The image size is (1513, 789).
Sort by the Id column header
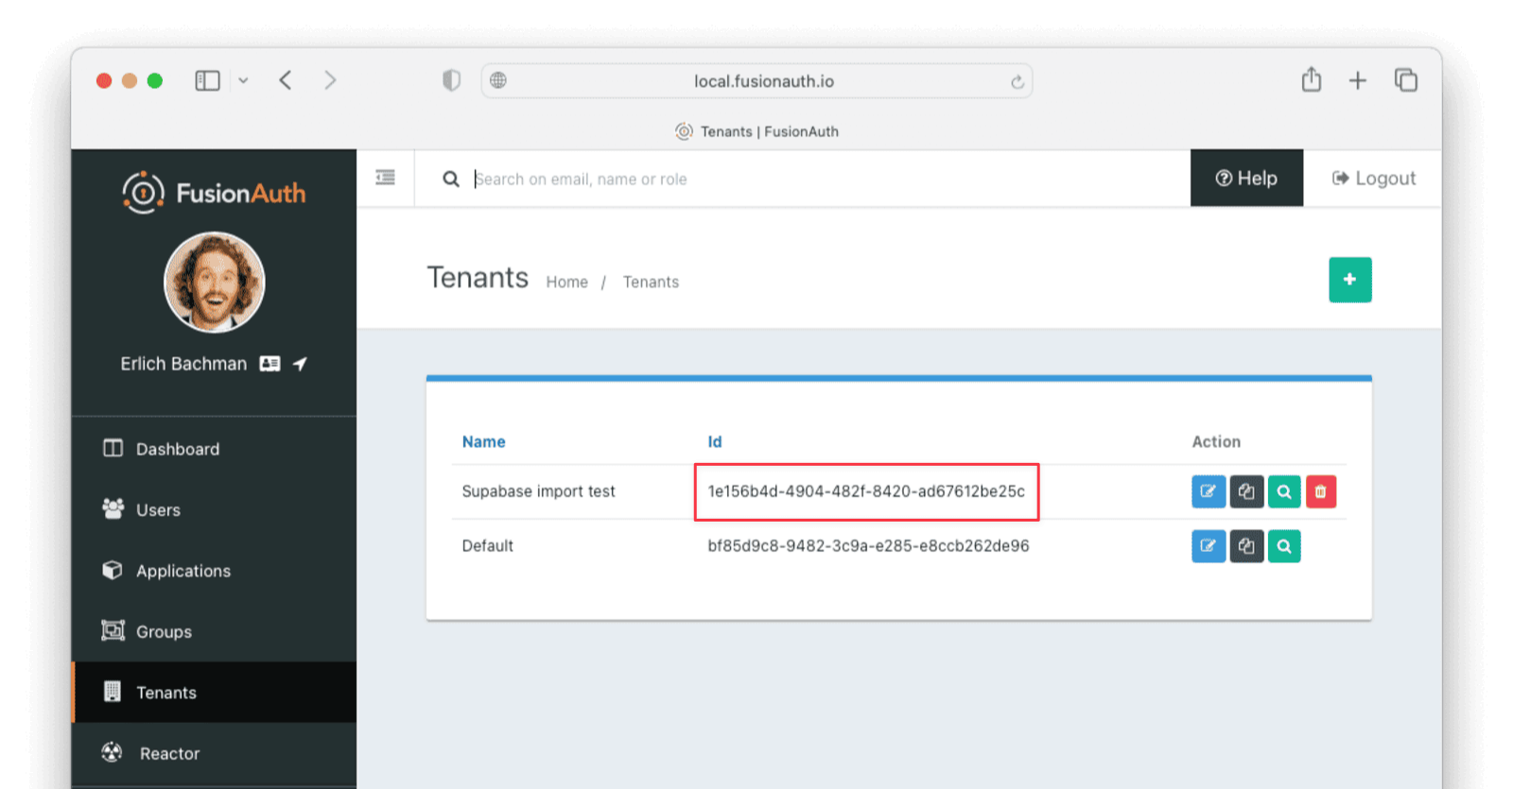715,441
